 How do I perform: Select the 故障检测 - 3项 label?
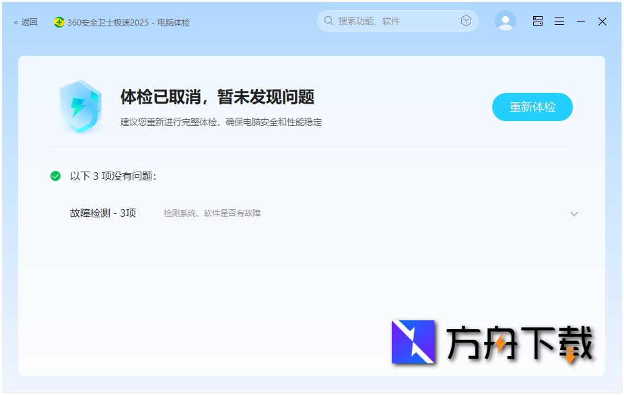103,213
